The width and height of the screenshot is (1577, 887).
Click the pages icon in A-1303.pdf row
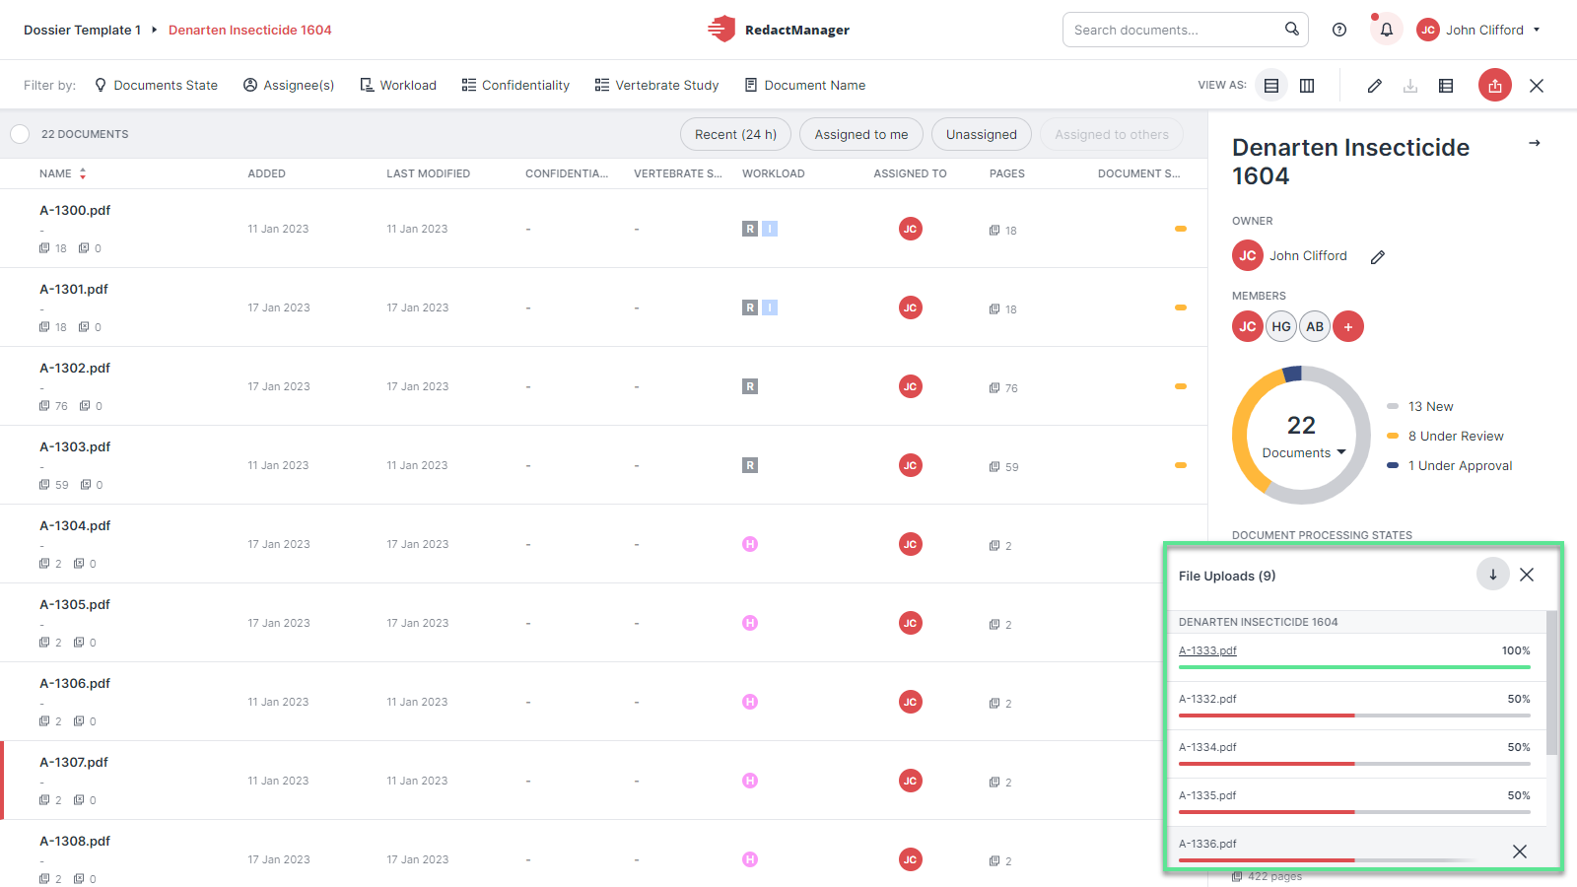click(994, 467)
